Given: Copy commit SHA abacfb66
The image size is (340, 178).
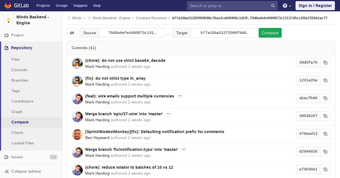Looking at the screenshot, I should 325,98.
